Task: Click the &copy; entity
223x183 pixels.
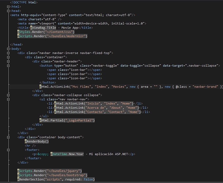Action: pyautogui.click(x=43, y=154)
